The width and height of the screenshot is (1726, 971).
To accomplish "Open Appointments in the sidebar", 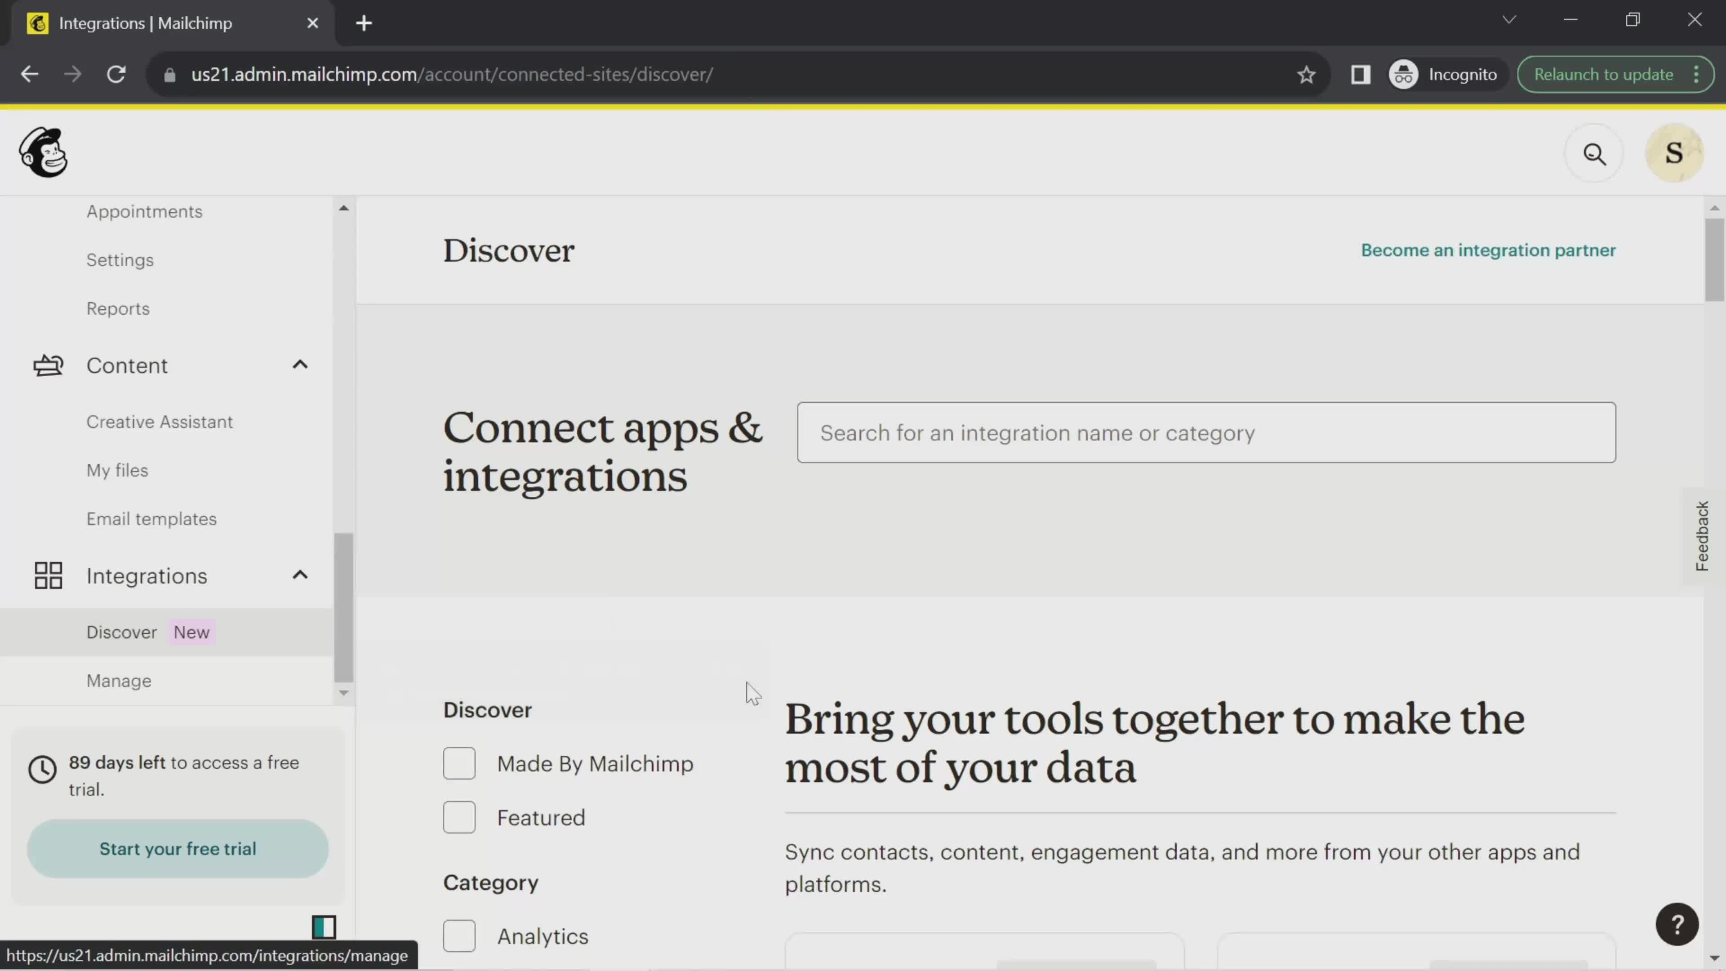I will point(144,212).
